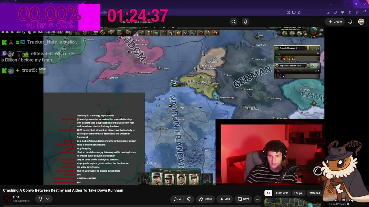Click the video title text
Viewport: 369px width, 207px height.
63,190
